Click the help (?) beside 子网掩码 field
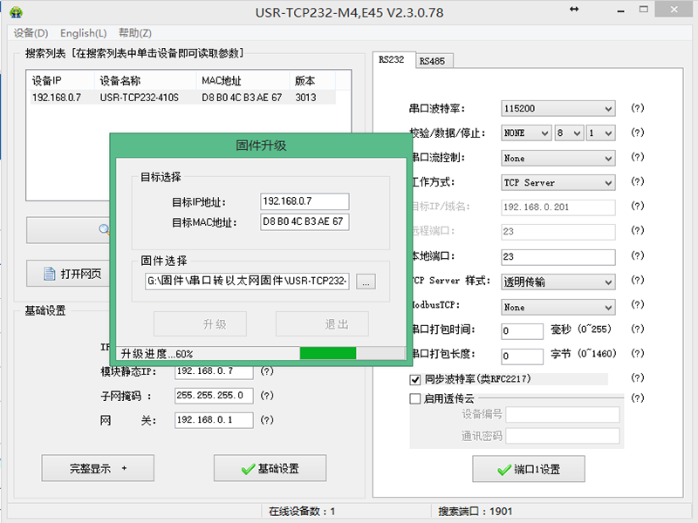This screenshot has width=698, height=523. pos(267,396)
